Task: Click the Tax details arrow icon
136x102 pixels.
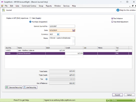Action: click(x=46, y=79)
